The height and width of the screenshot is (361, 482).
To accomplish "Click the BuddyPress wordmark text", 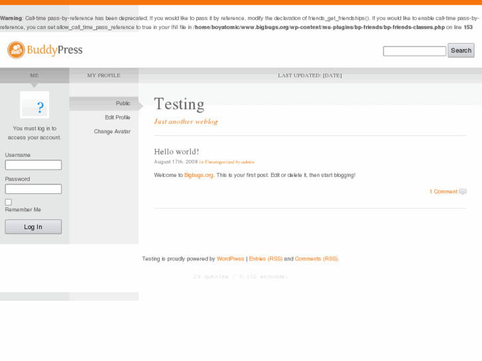I will pos(55,50).
